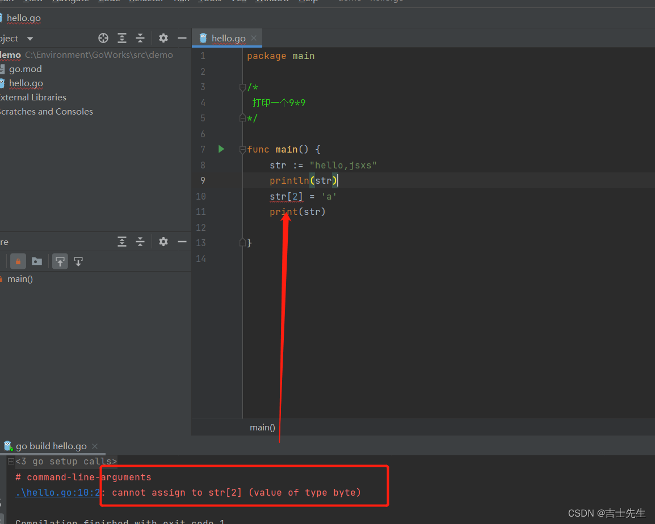This screenshot has height=524, width=655.
Task: Fold the main function code block
Action: tap(242, 150)
